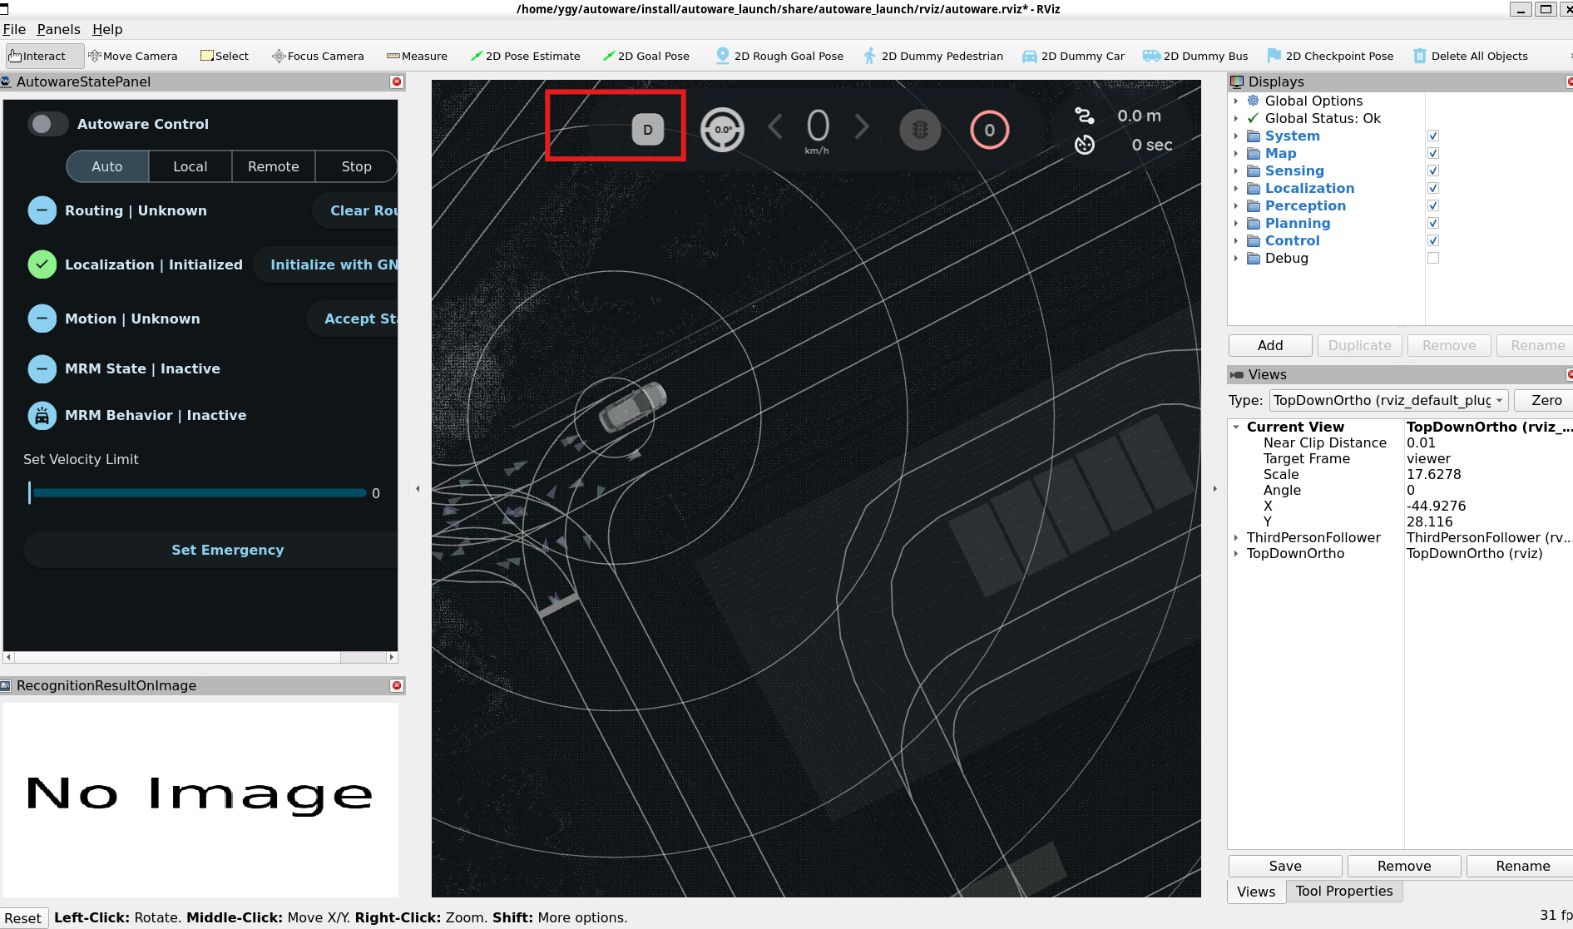The height and width of the screenshot is (929, 1573).
Task: Activate the Move Camera tool
Action: point(133,56)
